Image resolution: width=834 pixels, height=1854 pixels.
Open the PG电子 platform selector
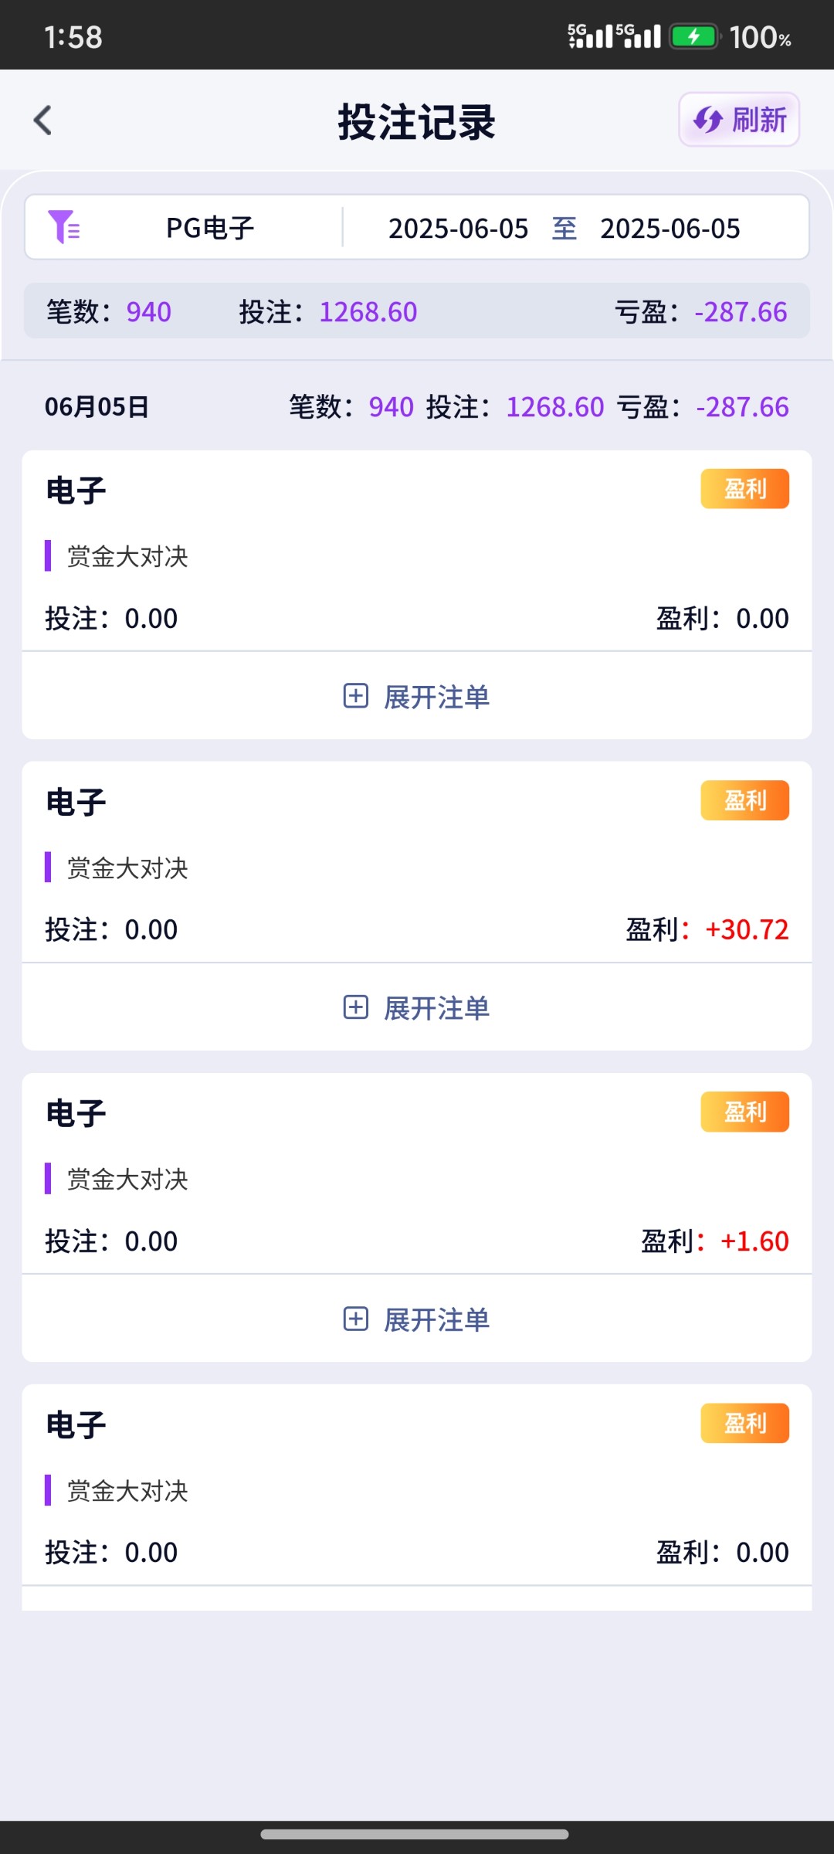210,228
